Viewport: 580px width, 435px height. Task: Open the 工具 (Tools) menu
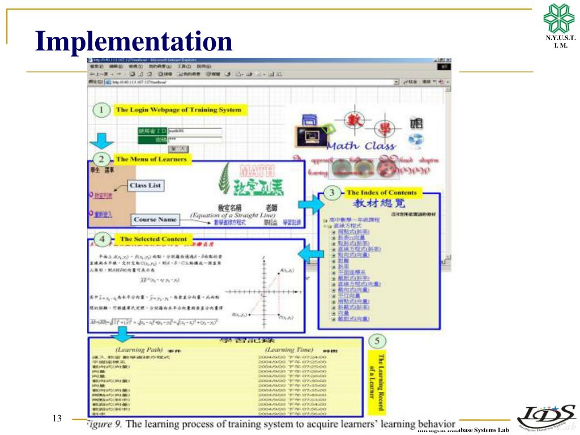click(x=184, y=66)
